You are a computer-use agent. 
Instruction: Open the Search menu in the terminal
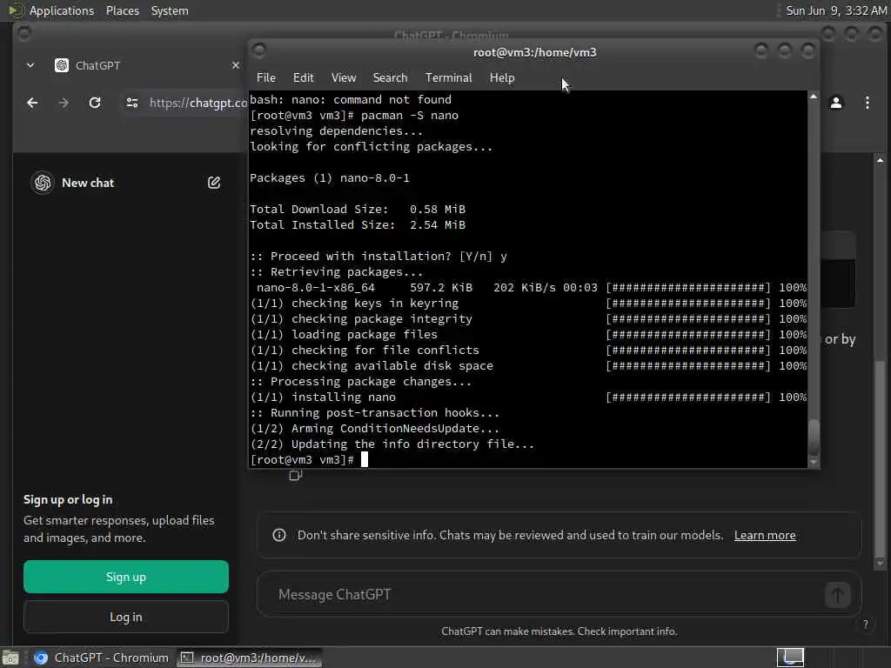coord(390,77)
